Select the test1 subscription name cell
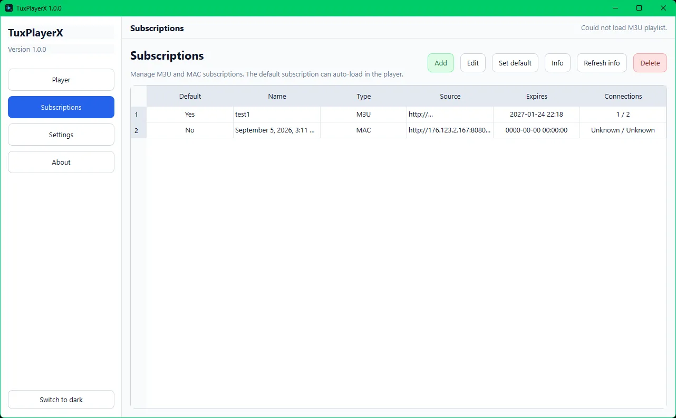The height and width of the screenshot is (418, 676). [276, 115]
